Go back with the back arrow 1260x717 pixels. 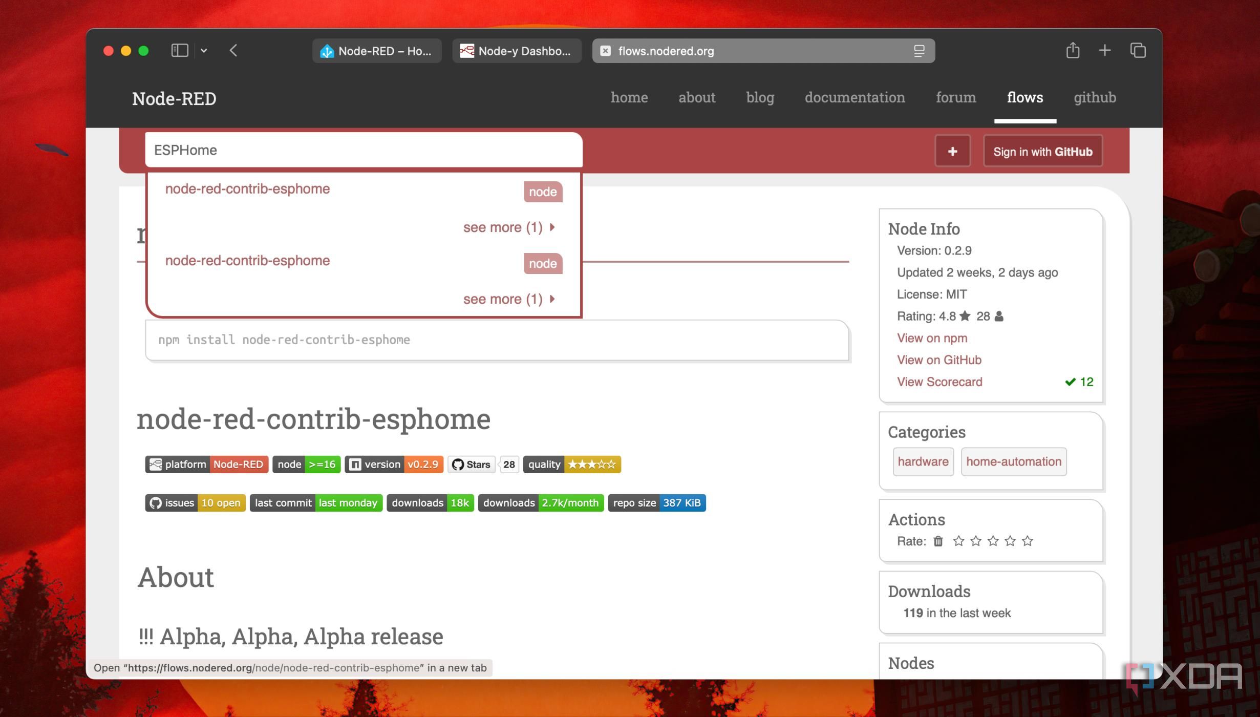click(233, 50)
